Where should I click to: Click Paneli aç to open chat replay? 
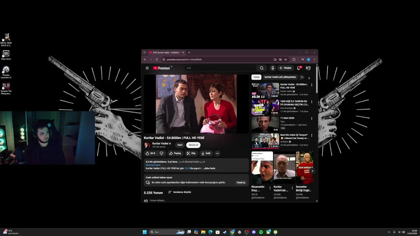241,183
